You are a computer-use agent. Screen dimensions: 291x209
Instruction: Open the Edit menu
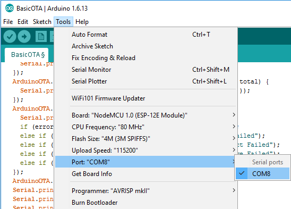coord(23,22)
